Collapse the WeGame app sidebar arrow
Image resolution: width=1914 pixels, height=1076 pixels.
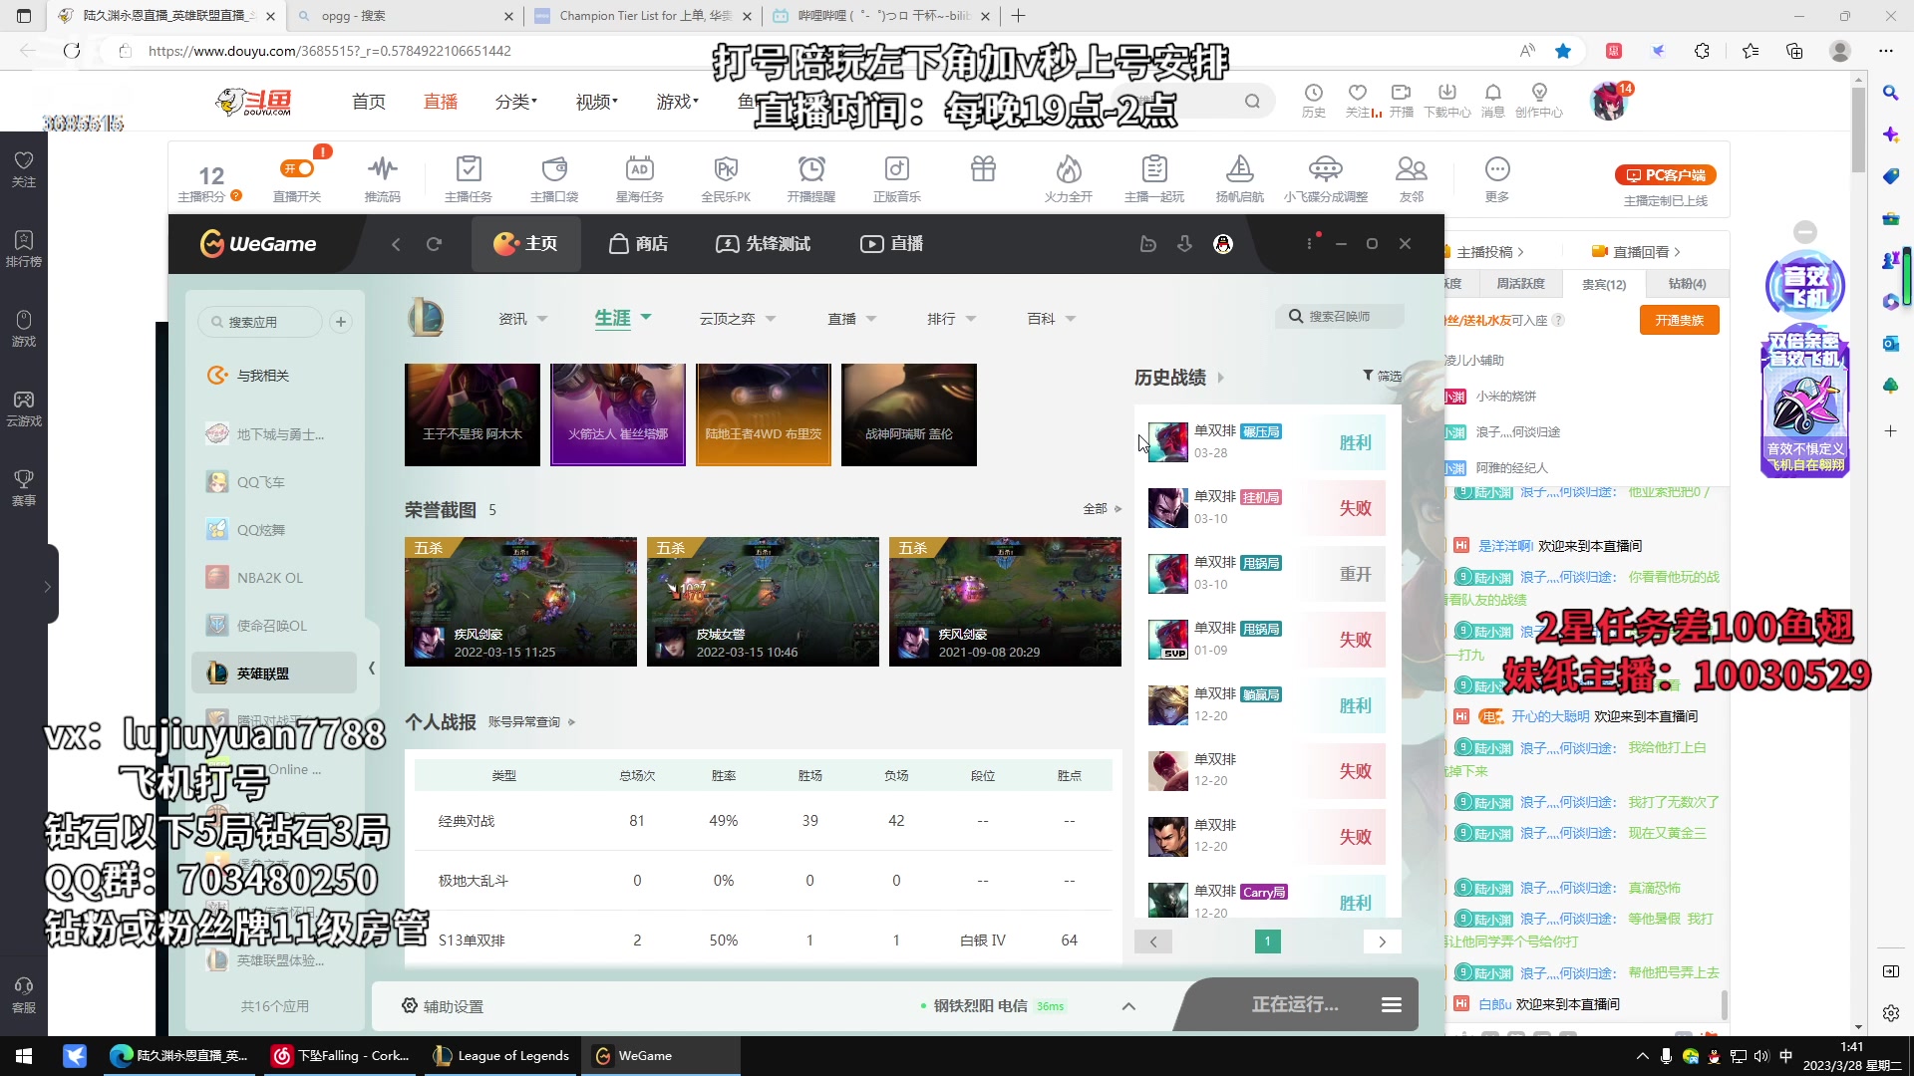tap(372, 669)
